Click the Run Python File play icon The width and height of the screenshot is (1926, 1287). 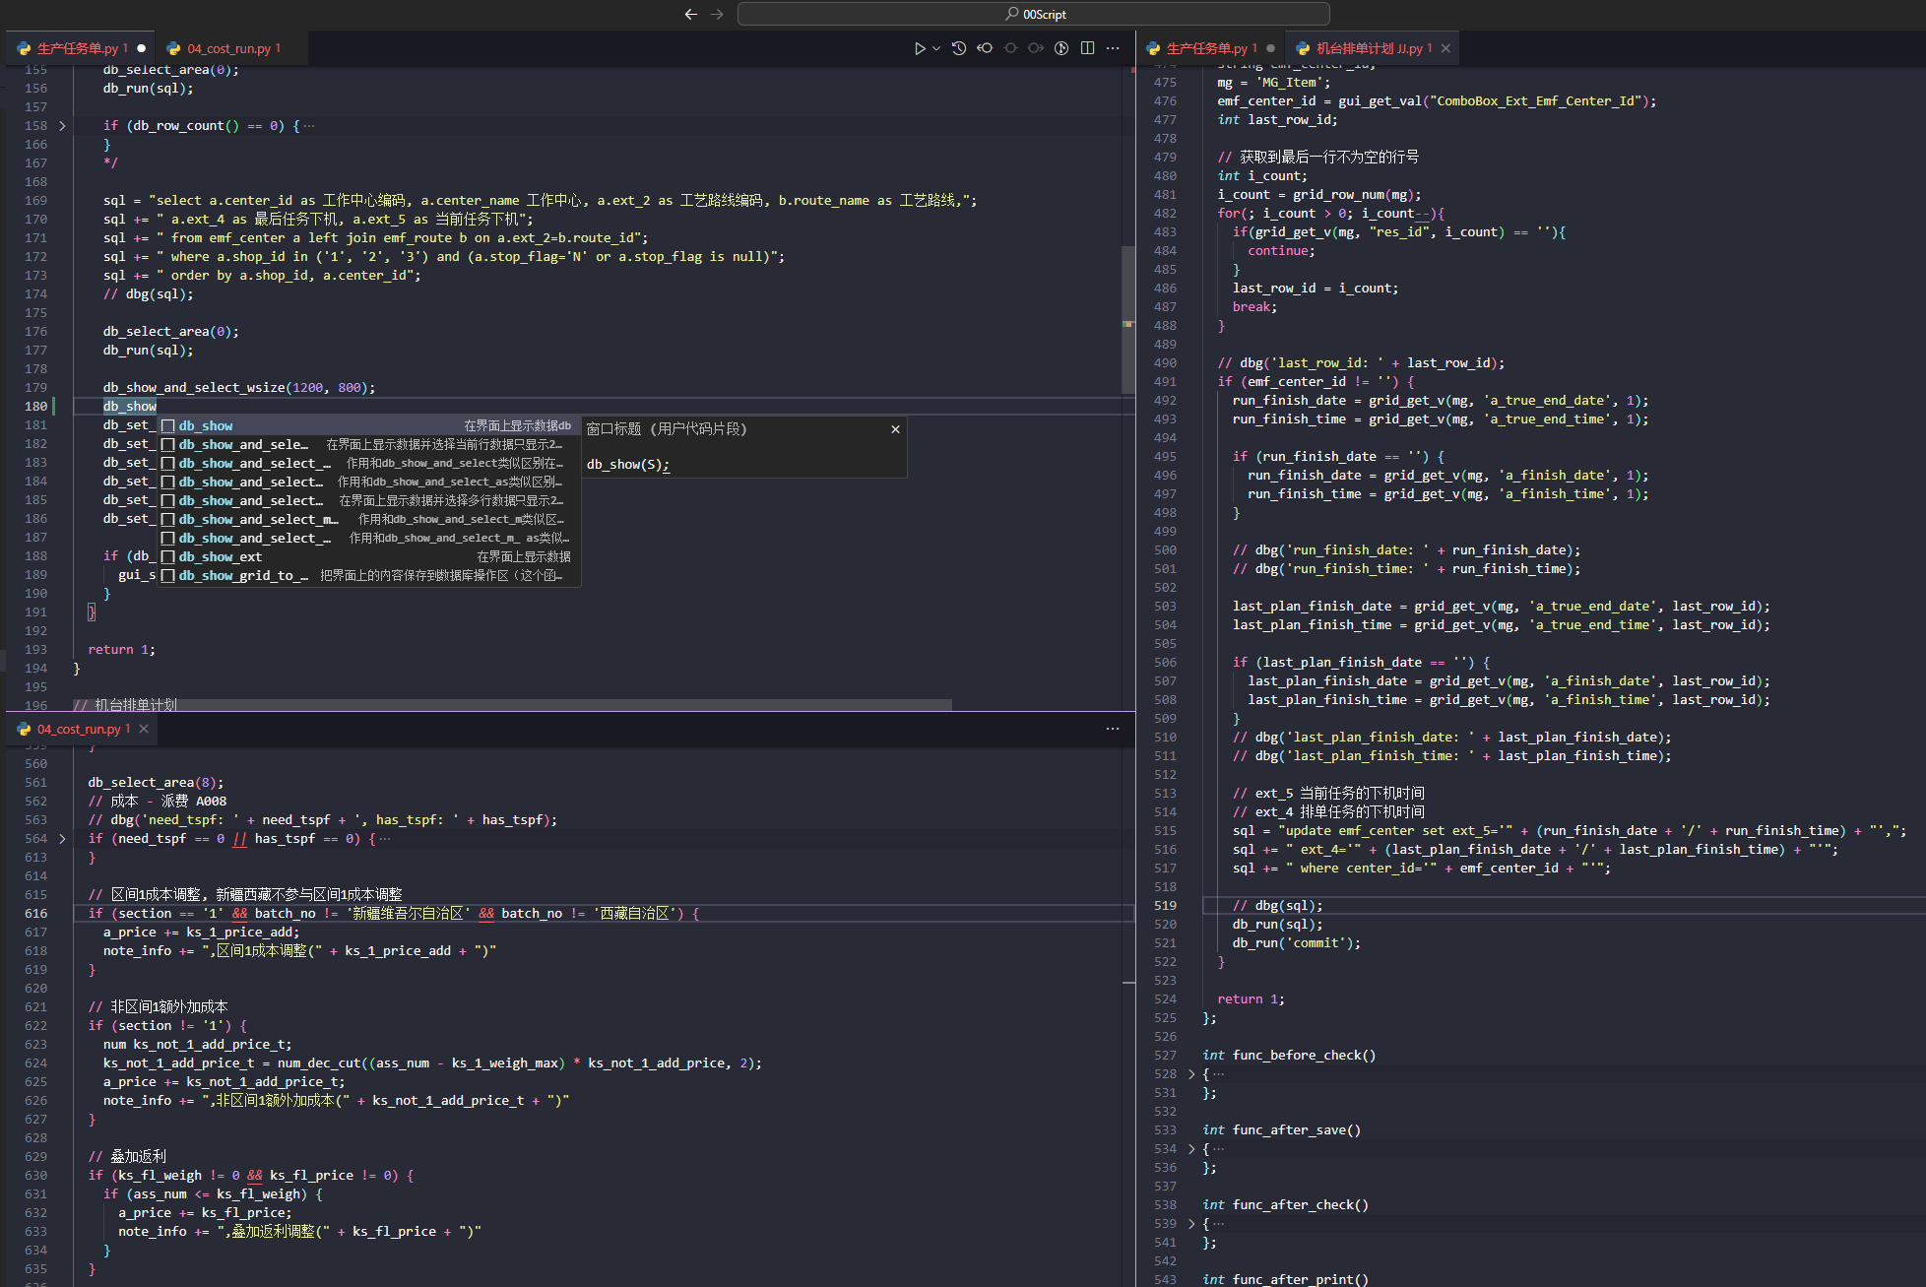tap(919, 48)
